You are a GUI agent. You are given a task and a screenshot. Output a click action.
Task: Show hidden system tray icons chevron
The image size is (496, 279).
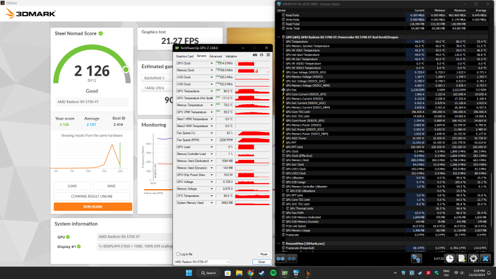coord(395,273)
